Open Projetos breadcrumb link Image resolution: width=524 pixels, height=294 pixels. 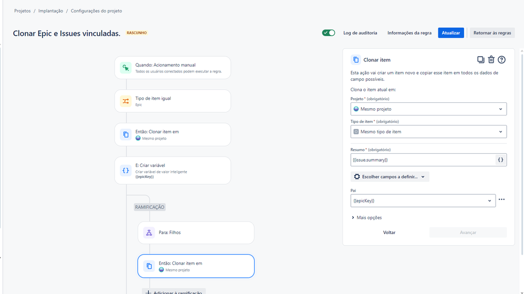point(23,10)
